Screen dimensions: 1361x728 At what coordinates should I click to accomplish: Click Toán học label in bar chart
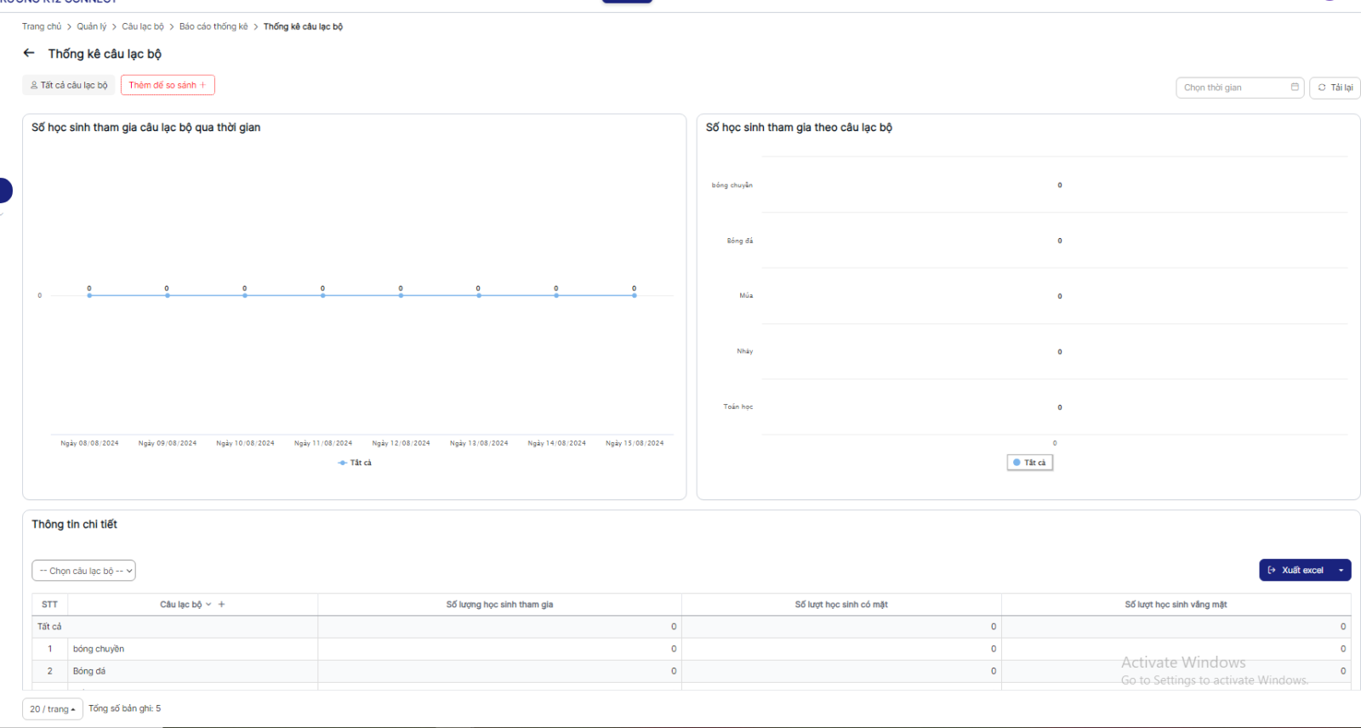click(x=738, y=407)
